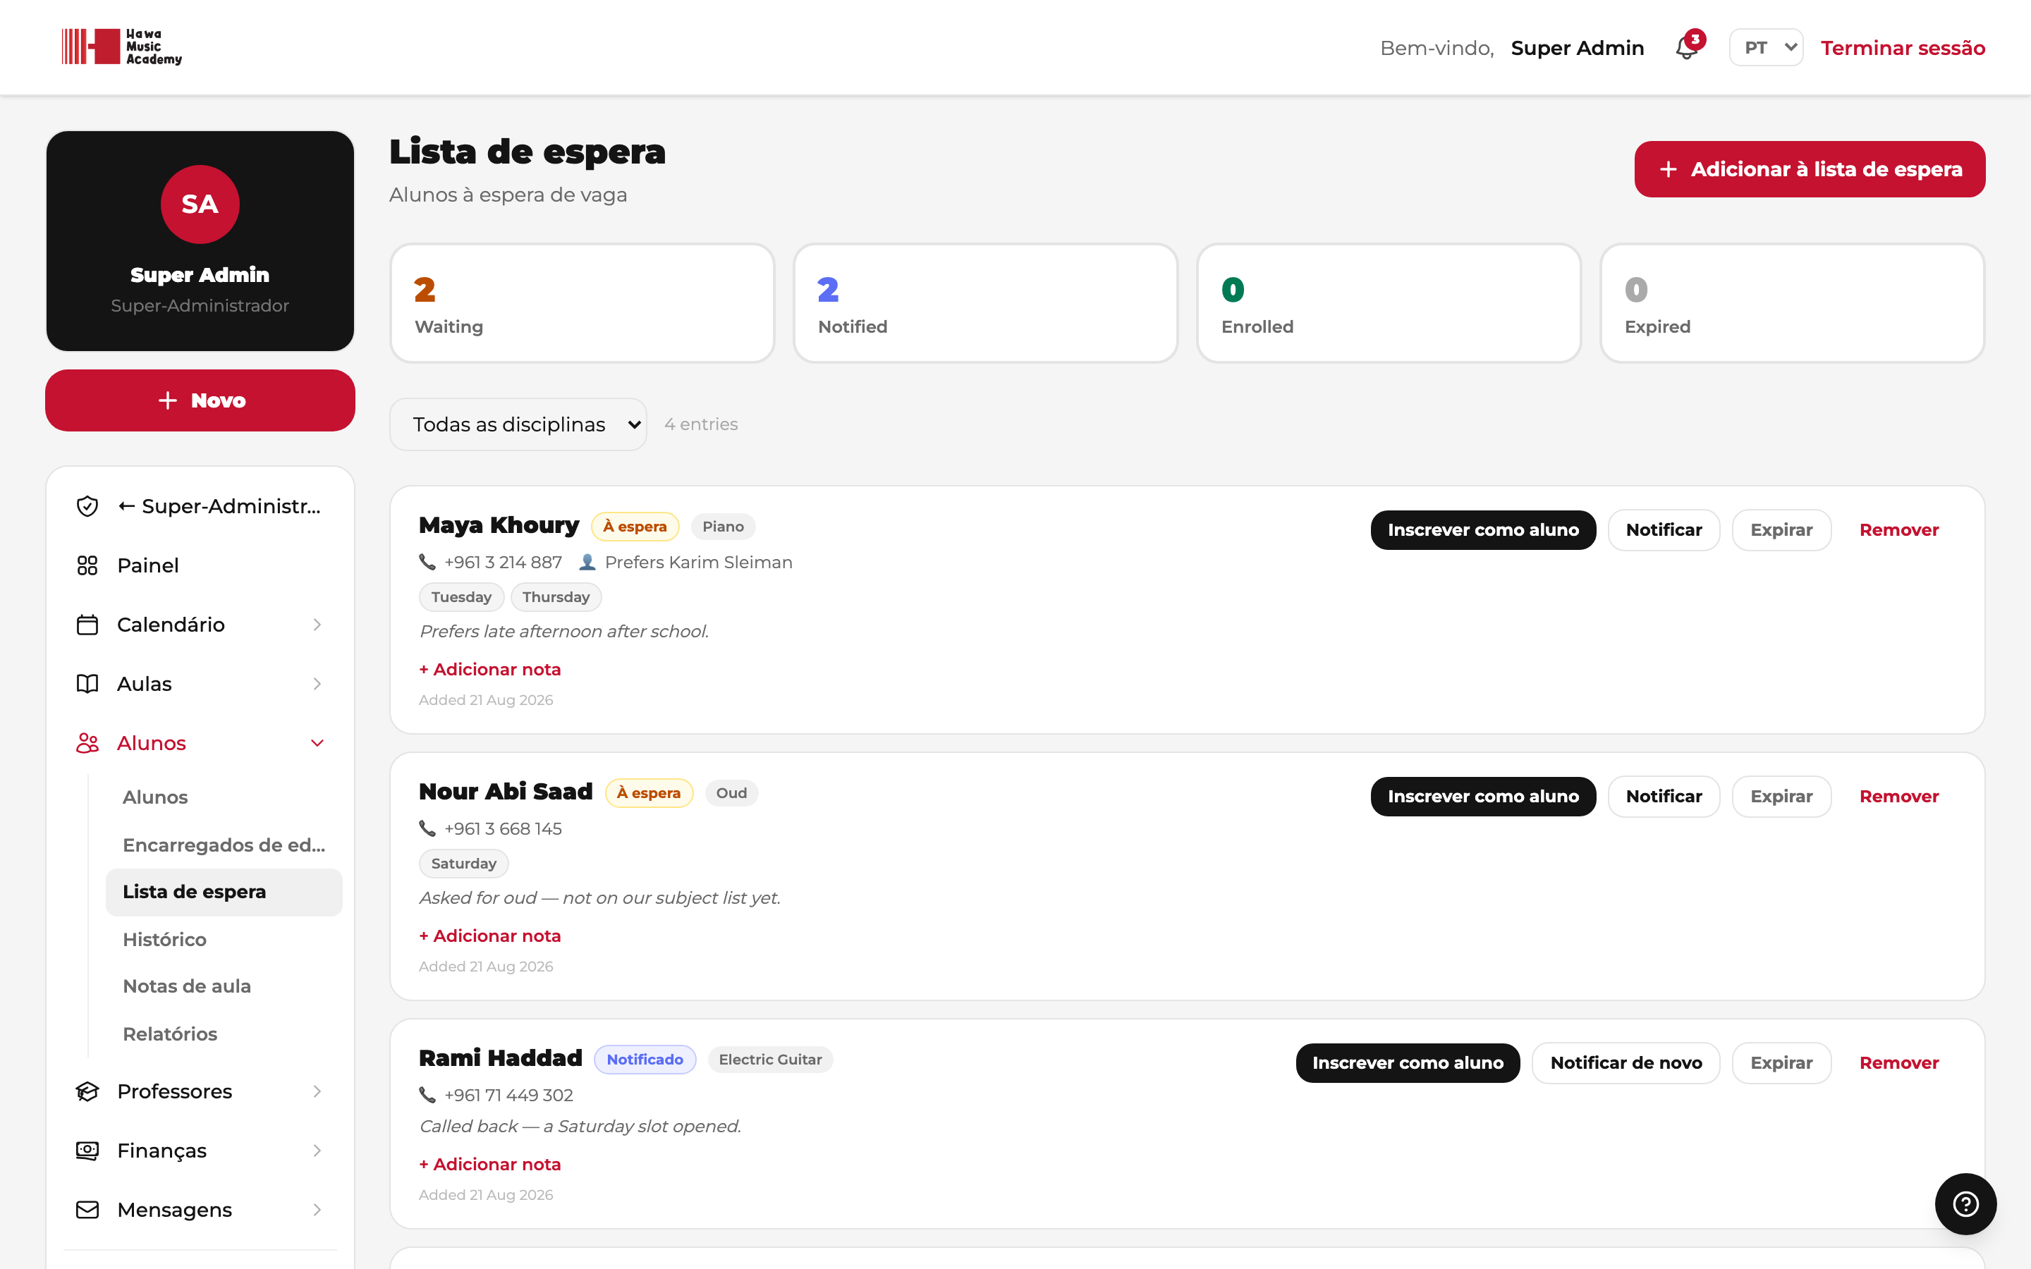Click Notificar de novo for Rami Haddad
This screenshot has width=2031, height=1269.
[x=1626, y=1062]
